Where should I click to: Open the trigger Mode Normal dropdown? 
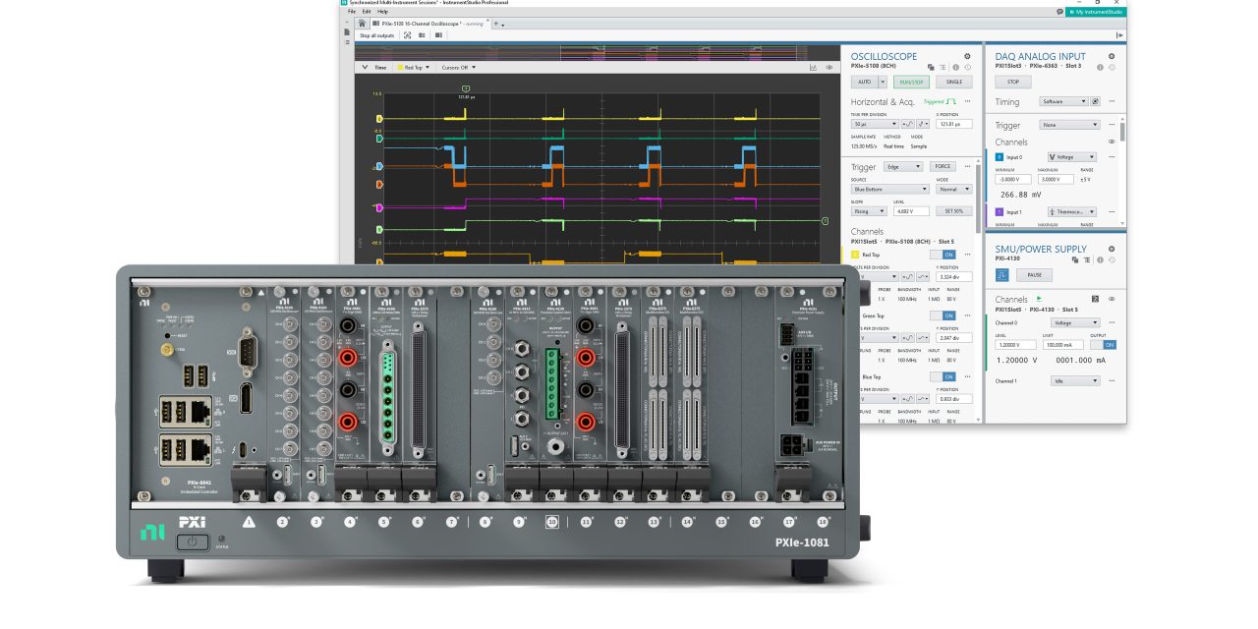pos(953,189)
